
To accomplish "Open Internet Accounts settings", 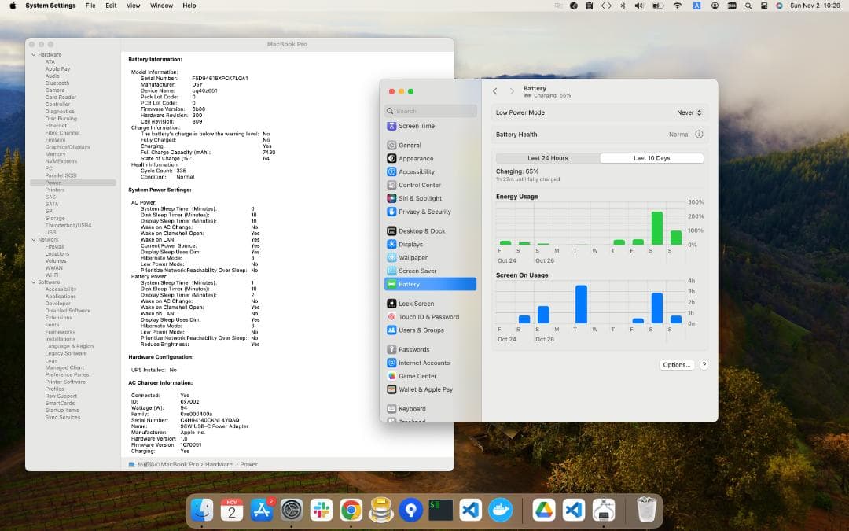I will click(426, 363).
